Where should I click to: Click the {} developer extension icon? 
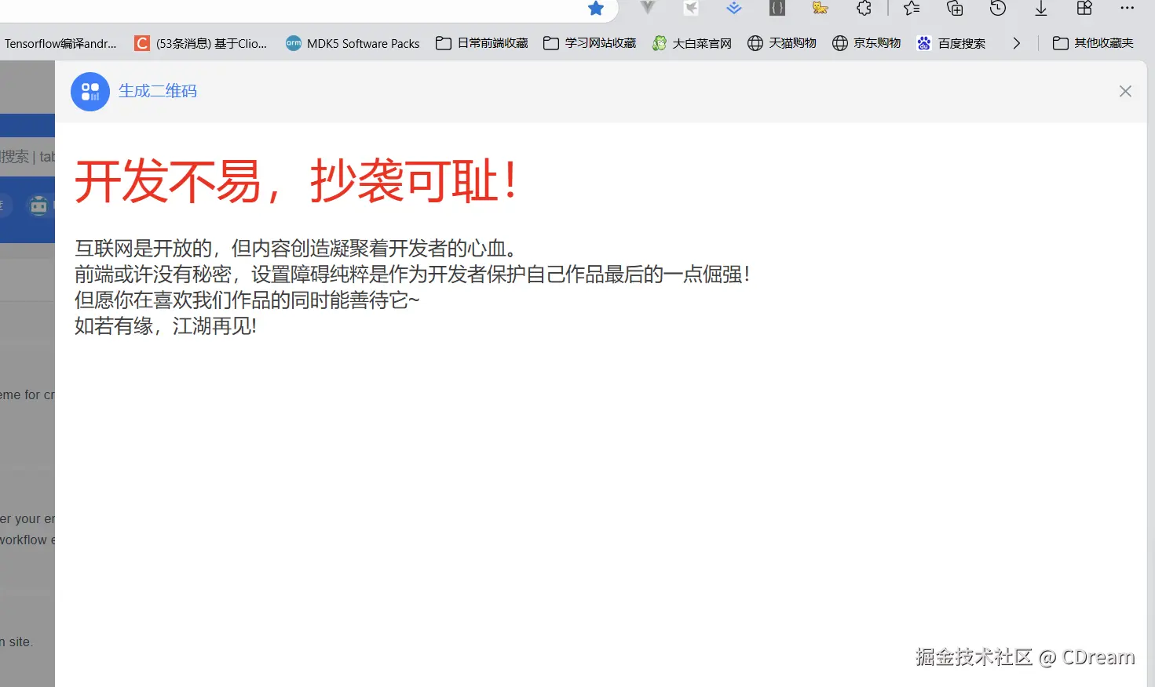pos(777,10)
